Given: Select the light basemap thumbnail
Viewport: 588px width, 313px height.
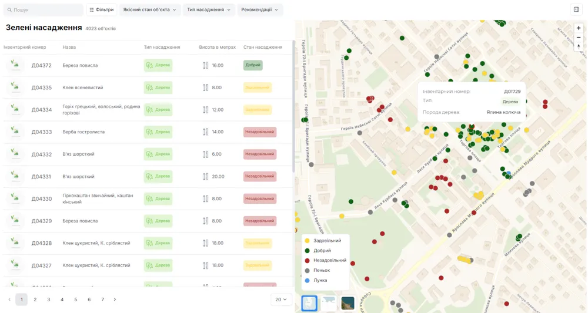Looking at the screenshot, I should pos(329,303).
